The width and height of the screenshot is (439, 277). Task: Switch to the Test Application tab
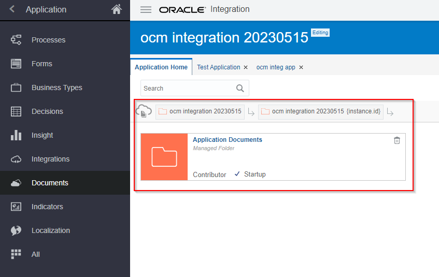pos(218,67)
